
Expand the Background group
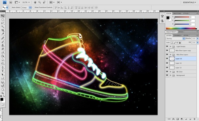tap(170, 75)
